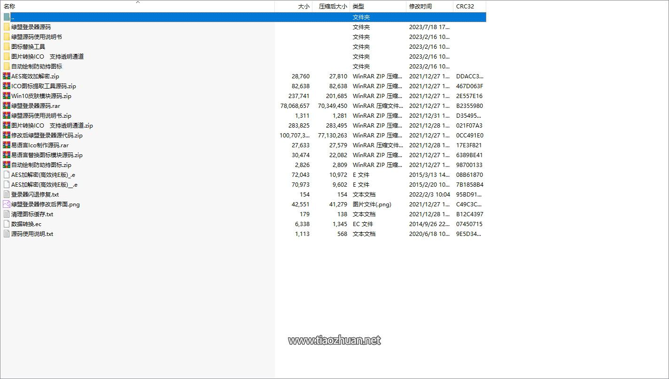Click the 源码使用说明.txt file name
Image resolution: width=669 pixels, height=379 pixels.
click(x=32, y=234)
